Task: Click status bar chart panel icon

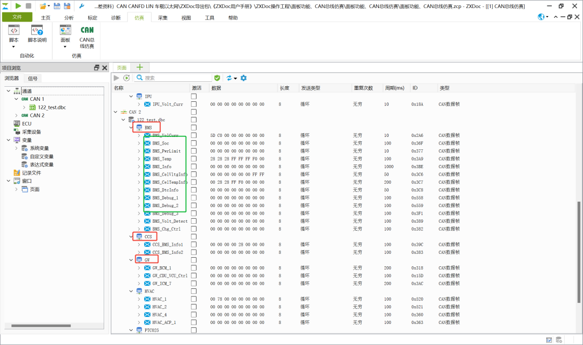Action: tap(549, 340)
